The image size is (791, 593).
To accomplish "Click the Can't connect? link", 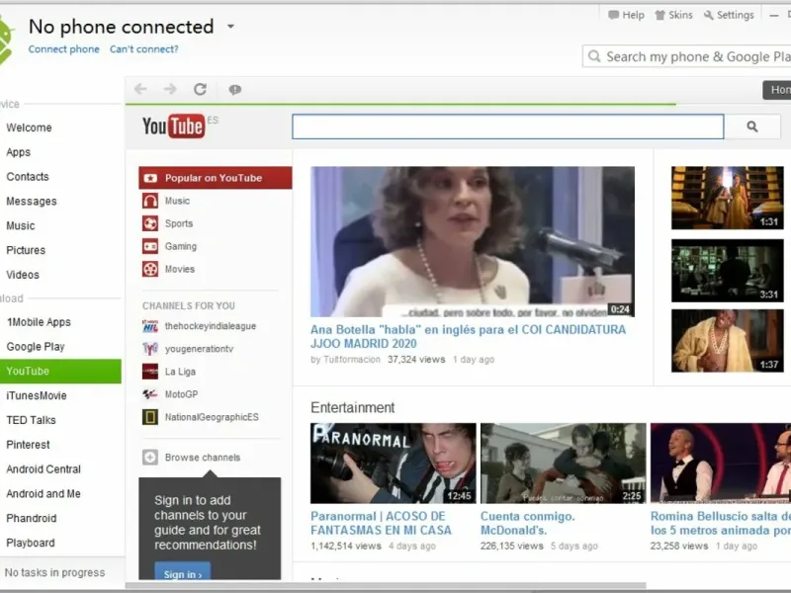I will tap(143, 48).
